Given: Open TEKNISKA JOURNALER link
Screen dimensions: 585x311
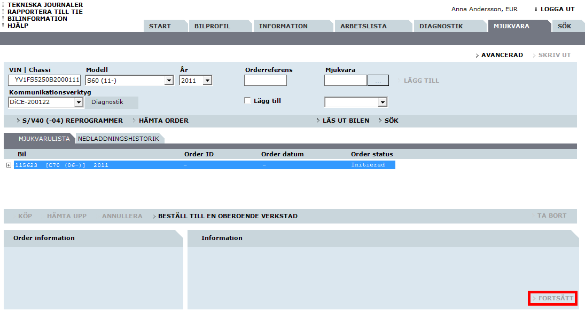Looking at the screenshot, I should [45, 5].
